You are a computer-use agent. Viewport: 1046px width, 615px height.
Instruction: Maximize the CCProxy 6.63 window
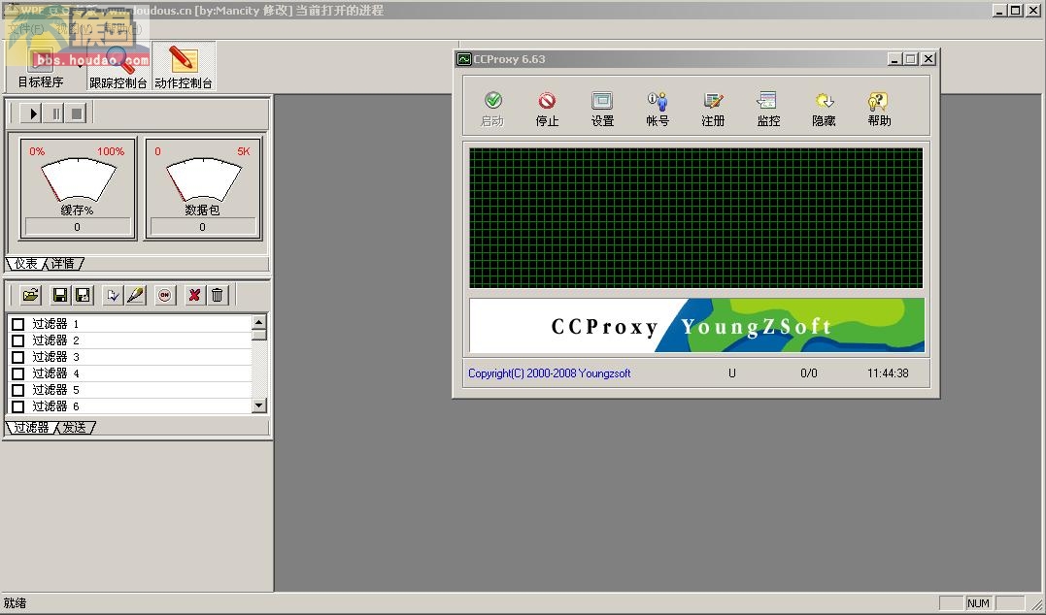click(x=911, y=58)
